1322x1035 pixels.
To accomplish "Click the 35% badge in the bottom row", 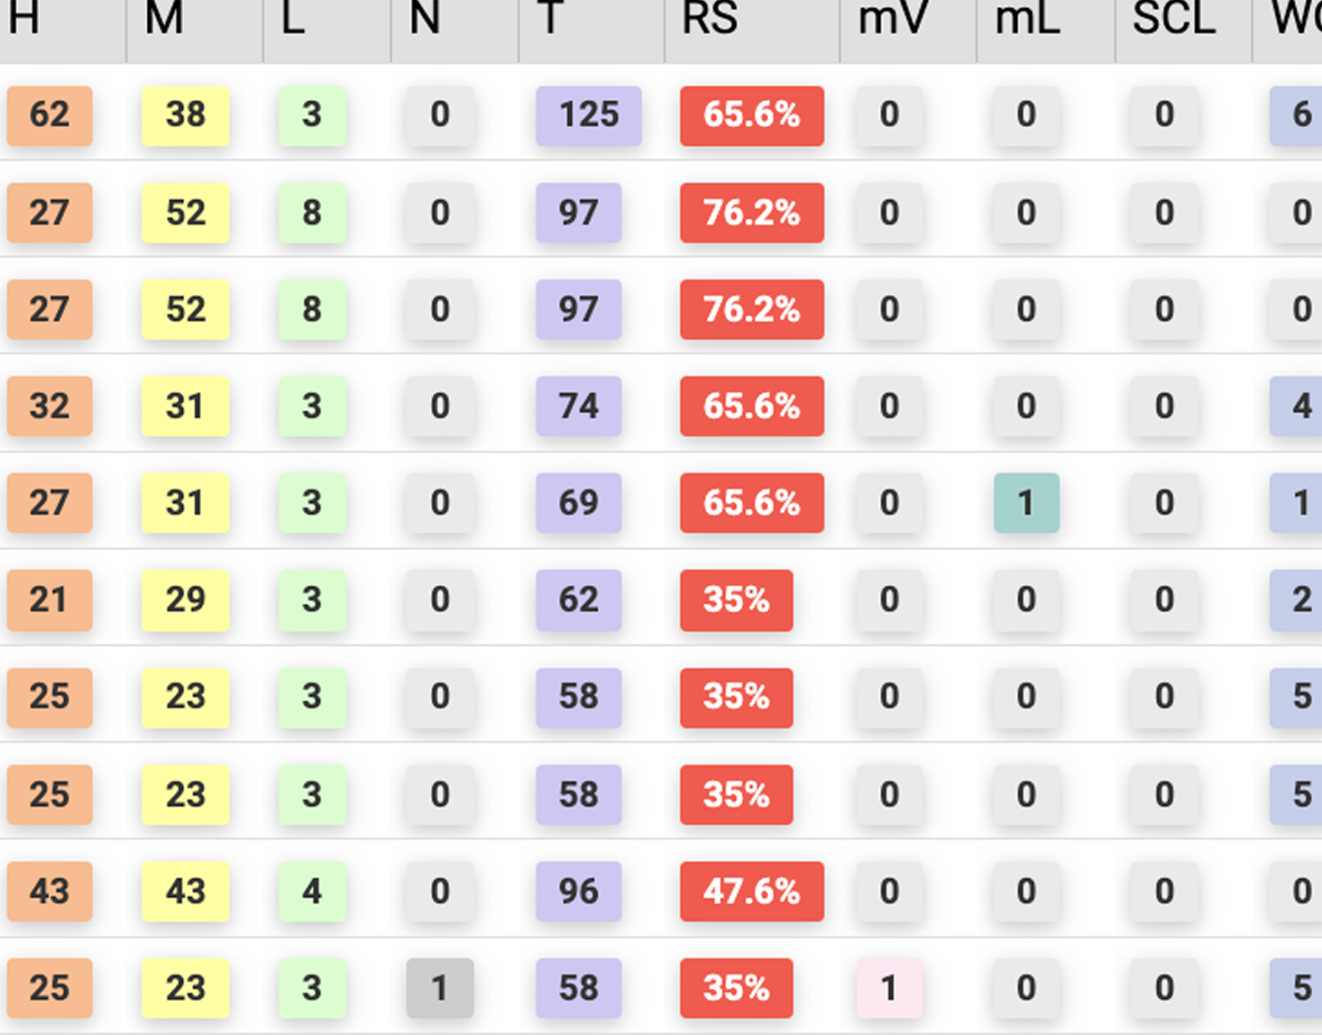I will coord(736,989).
